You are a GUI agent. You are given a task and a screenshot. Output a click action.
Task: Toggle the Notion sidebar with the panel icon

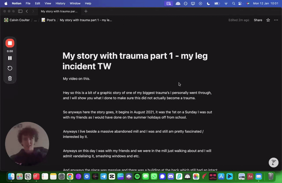point(20,11)
